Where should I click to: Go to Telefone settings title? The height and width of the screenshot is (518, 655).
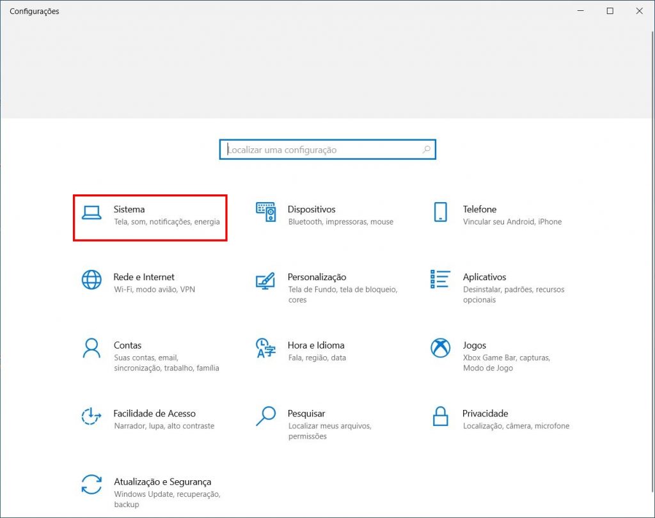point(480,209)
